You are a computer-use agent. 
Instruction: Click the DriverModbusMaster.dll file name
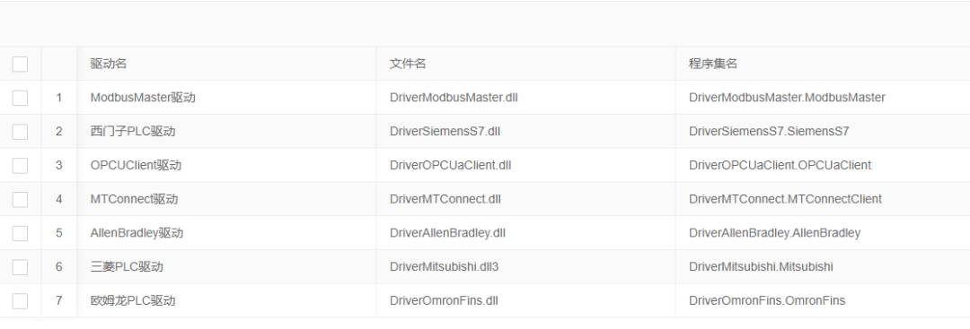(x=454, y=98)
